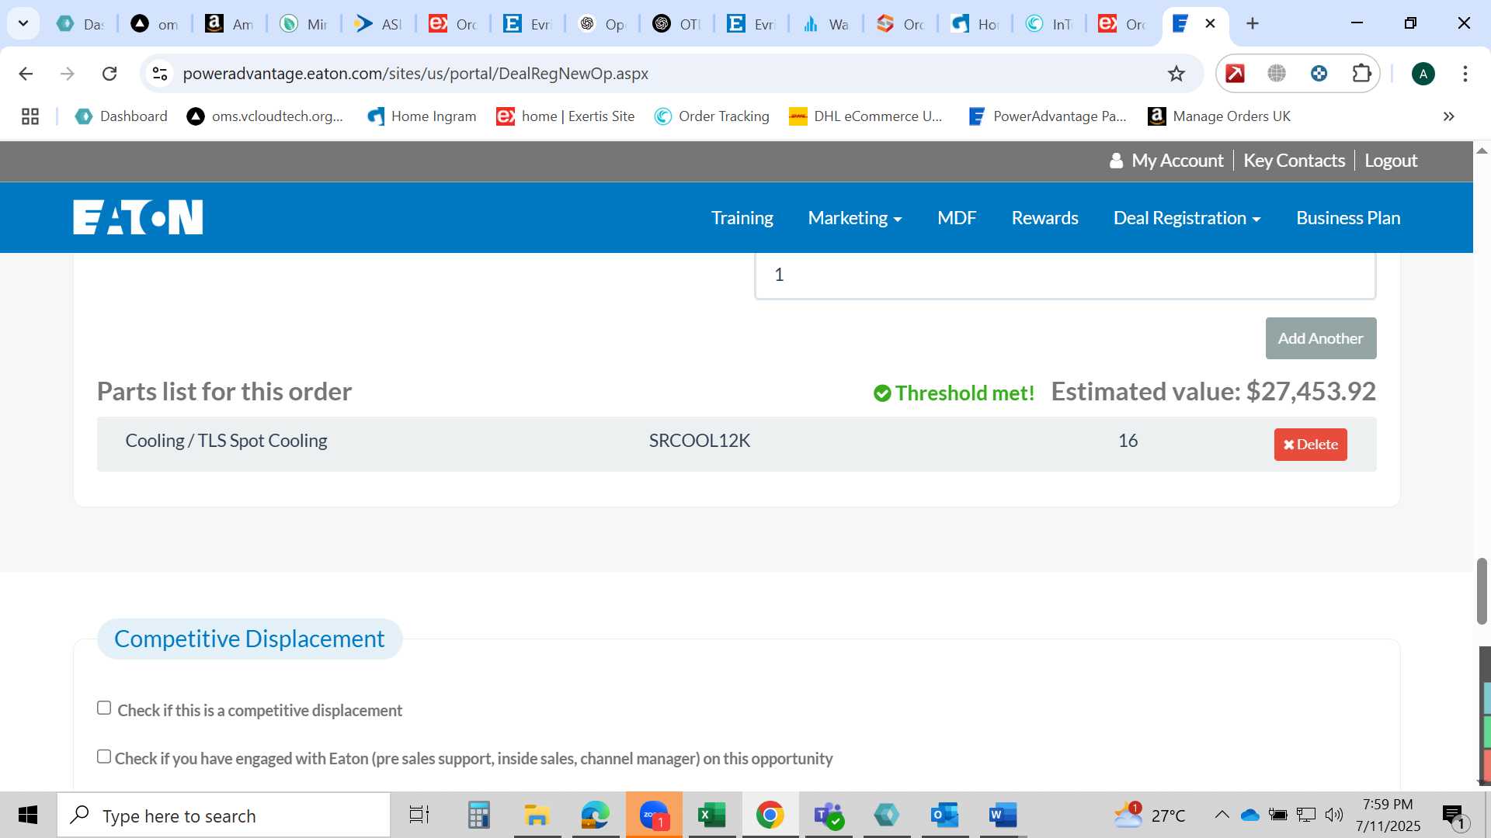The image size is (1491, 838).
Task: Open Excel from the taskbar
Action: coord(711,815)
